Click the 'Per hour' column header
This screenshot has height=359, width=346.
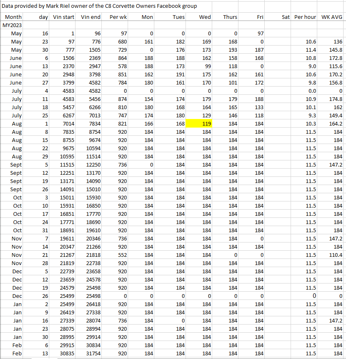[x=305, y=17]
